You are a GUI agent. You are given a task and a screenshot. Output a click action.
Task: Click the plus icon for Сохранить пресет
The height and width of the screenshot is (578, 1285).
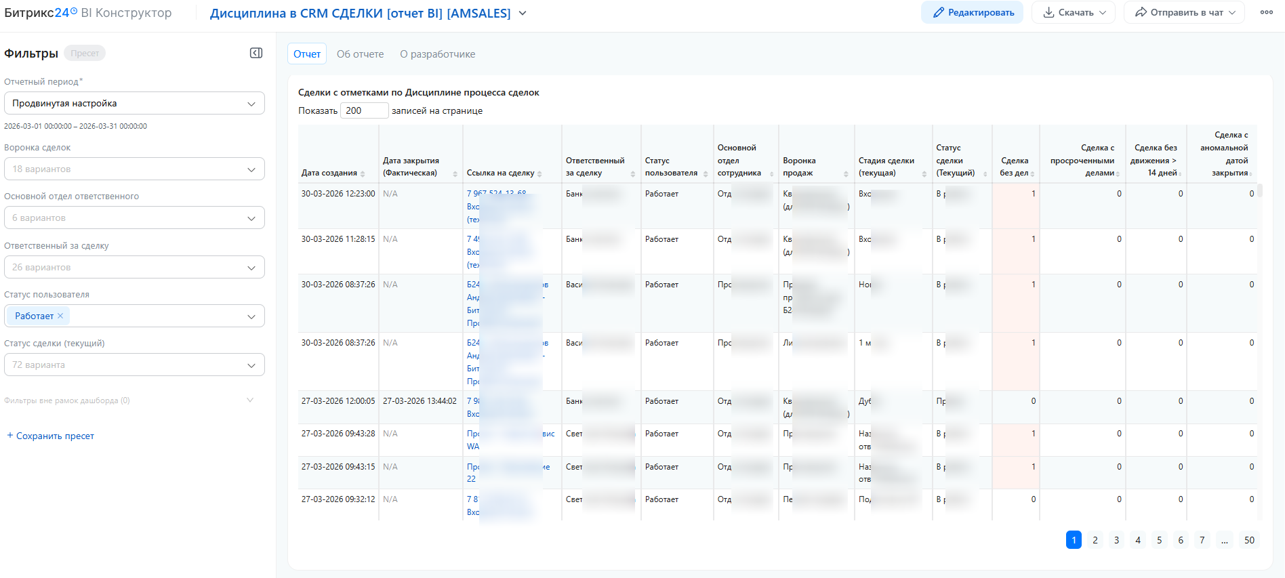[9, 436]
